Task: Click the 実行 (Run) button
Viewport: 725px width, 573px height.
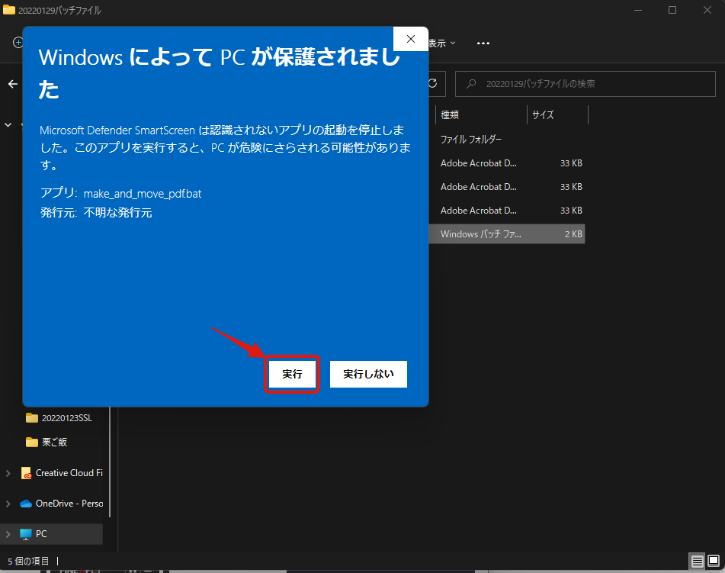Action: 291,375
